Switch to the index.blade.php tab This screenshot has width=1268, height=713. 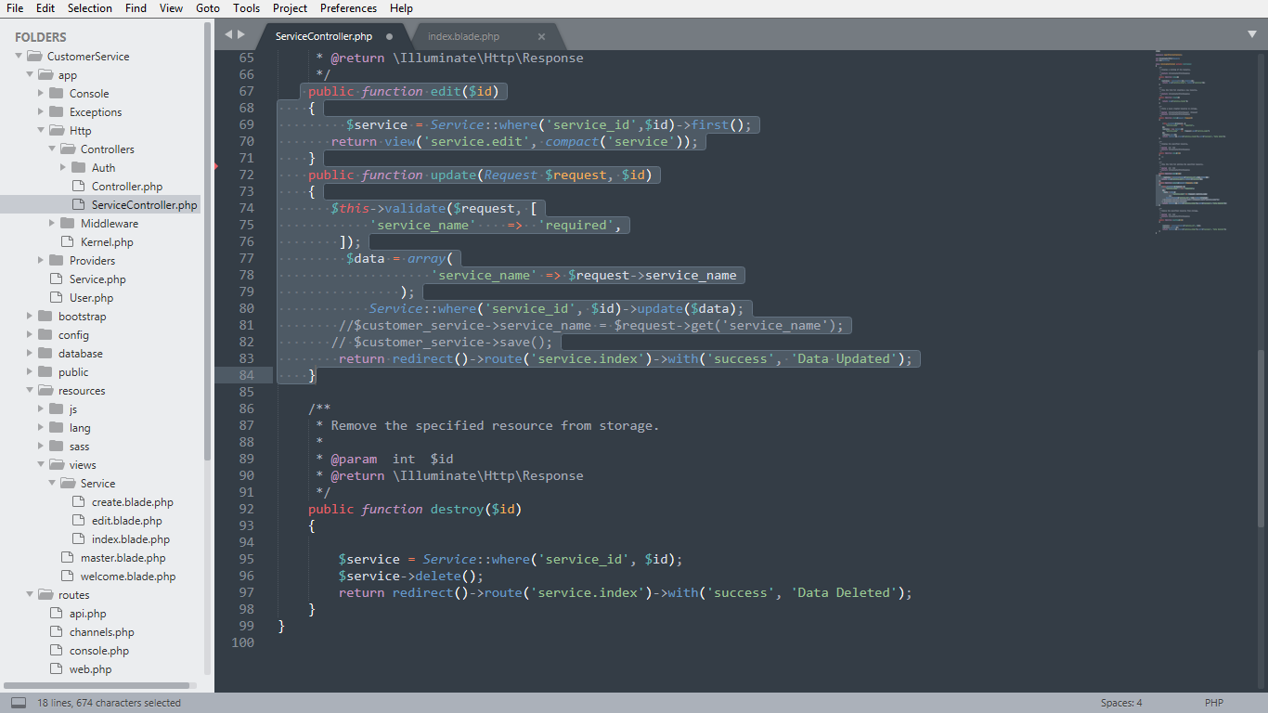463,36
